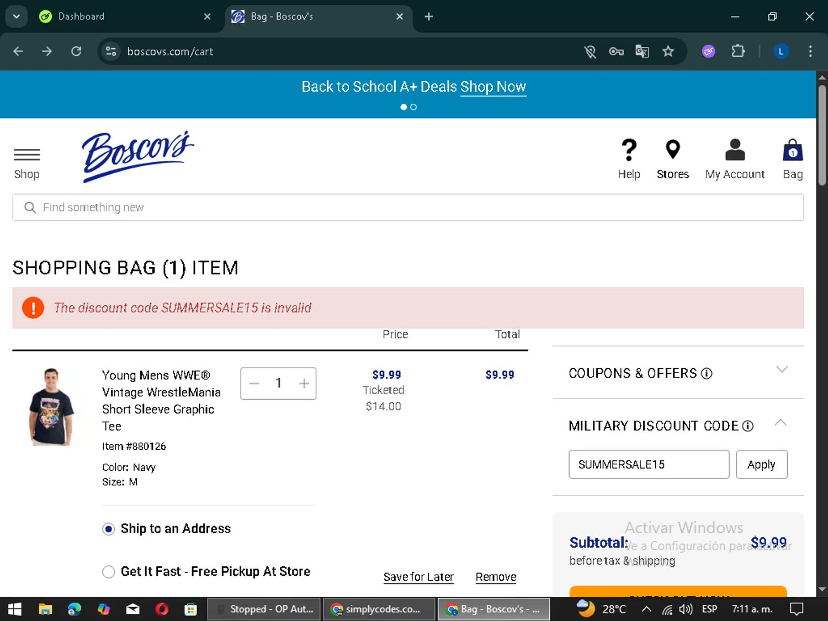Reload the Boscov's cart page
This screenshot has width=828, height=621.
coord(76,51)
